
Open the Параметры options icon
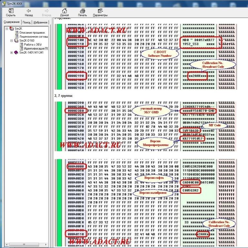click(100, 11)
